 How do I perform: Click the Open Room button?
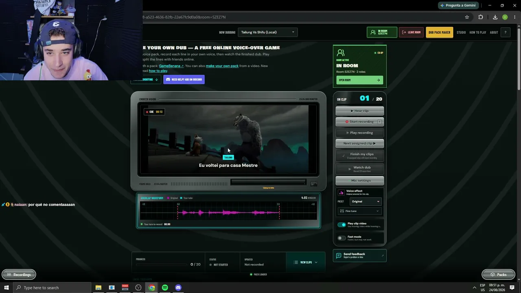click(x=359, y=80)
